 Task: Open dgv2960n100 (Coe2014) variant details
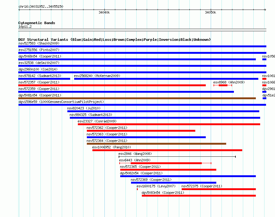[x=38, y=69]
